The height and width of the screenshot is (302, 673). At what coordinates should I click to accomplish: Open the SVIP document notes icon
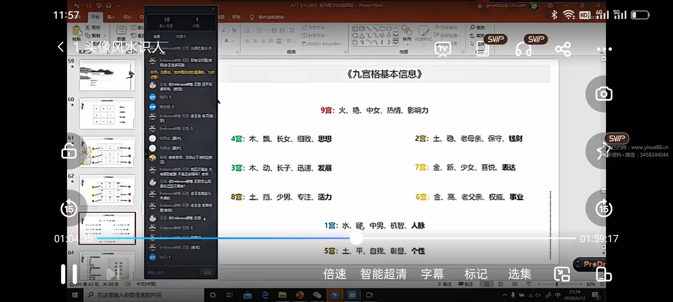(482, 48)
